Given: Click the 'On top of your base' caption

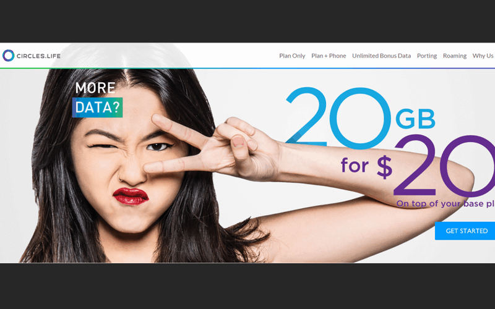Looking at the screenshot, I should click(x=445, y=204).
